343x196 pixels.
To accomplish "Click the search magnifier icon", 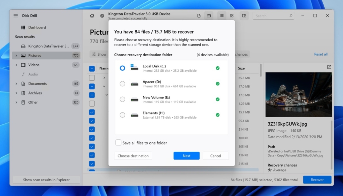I will (291, 16).
